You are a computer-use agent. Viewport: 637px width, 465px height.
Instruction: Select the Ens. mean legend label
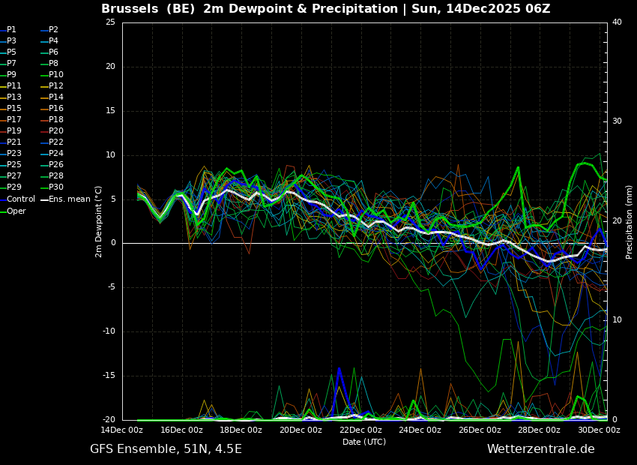tap(70, 199)
